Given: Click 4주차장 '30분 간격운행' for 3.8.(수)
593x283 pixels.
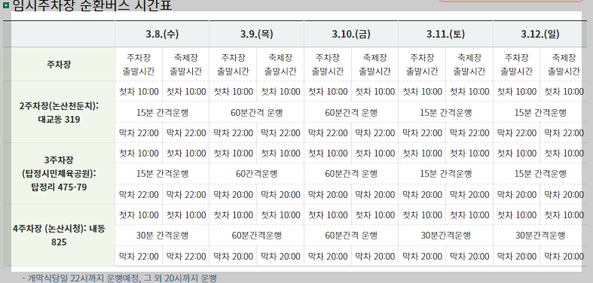Looking at the screenshot, I should pyautogui.click(x=162, y=236).
